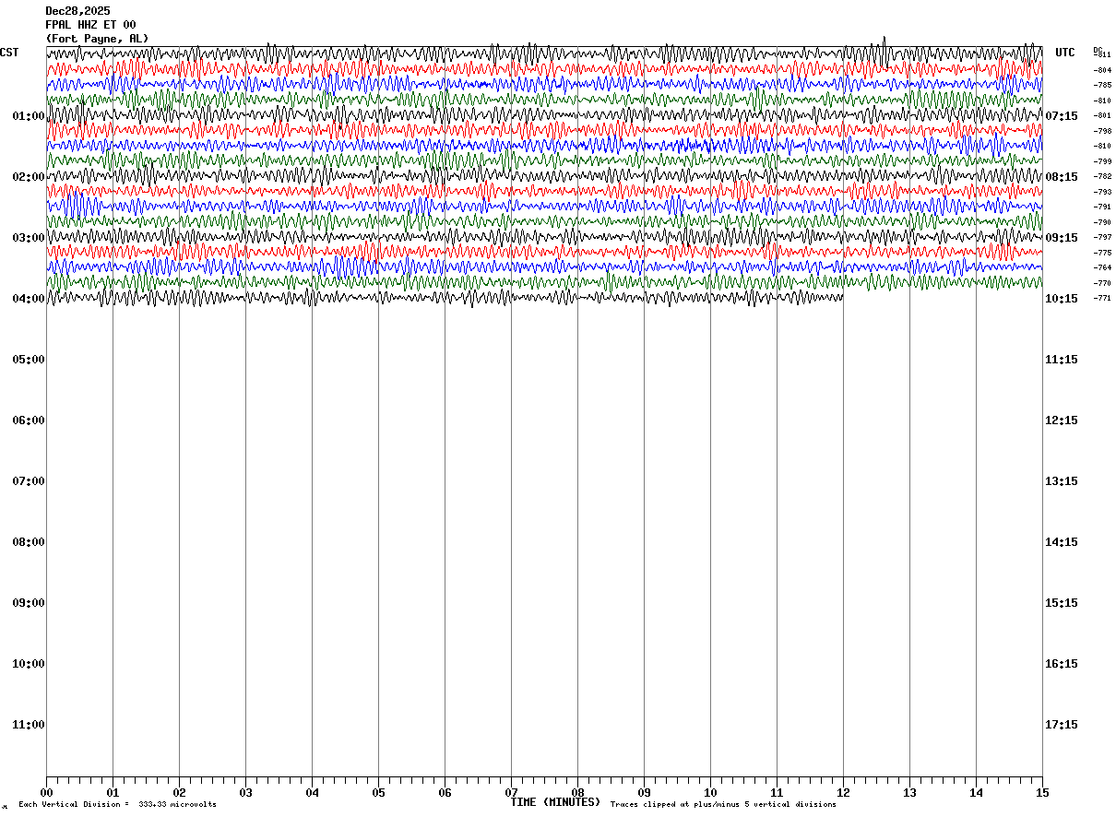Select the 01:00 CST time label
The width and height of the screenshot is (1116, 817).
[29, 116]
